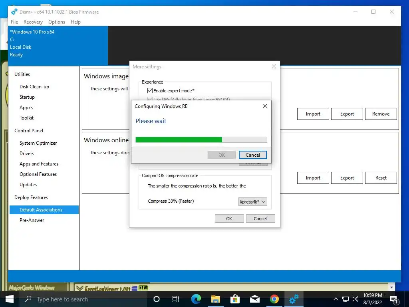Launch Microsoft Edge from taskbar
Image resolution: width=409 pixels, height=307 pixels.
point(196,299)
